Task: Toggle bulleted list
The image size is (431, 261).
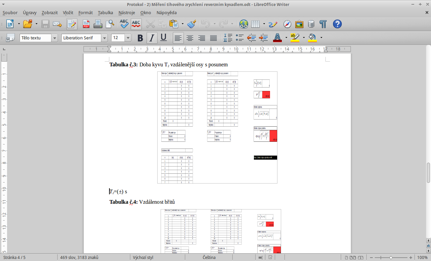Action: (x=240, y=38)
